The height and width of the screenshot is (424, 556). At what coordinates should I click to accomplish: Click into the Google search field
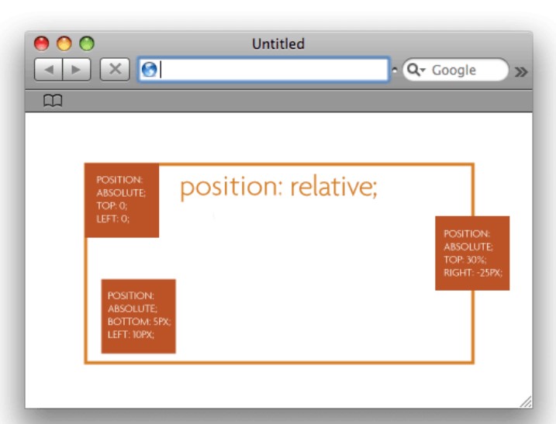pos(456,70)
